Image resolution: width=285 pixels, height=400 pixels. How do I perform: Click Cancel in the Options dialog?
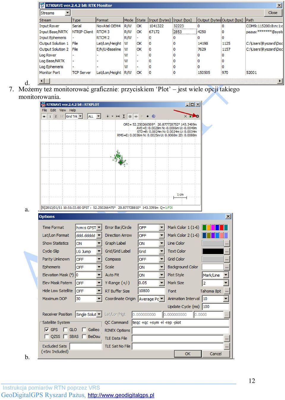(216, 354)
